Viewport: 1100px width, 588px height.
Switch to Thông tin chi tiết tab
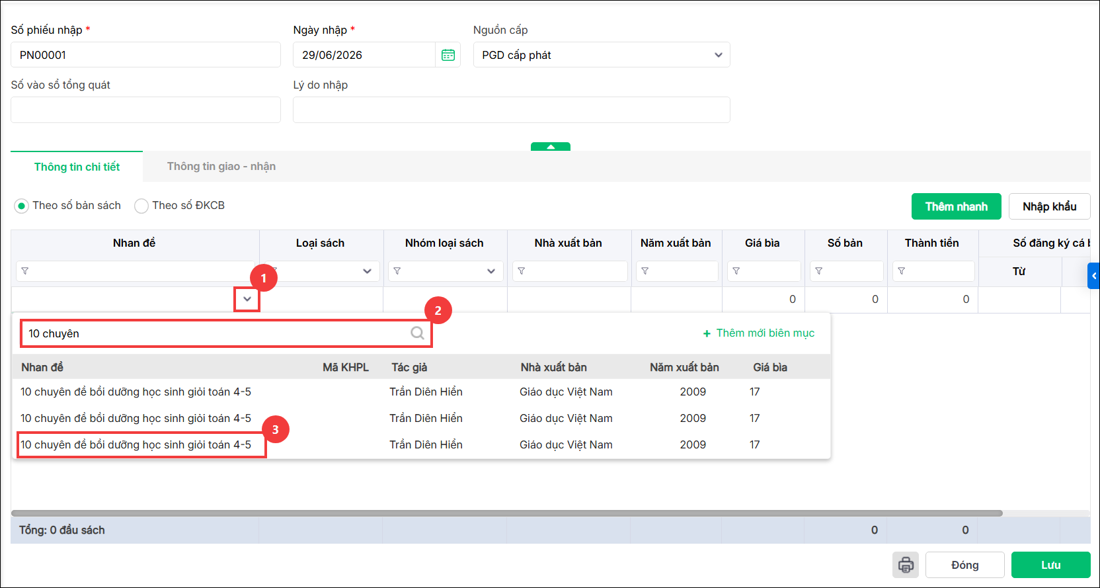click(77, 167)
